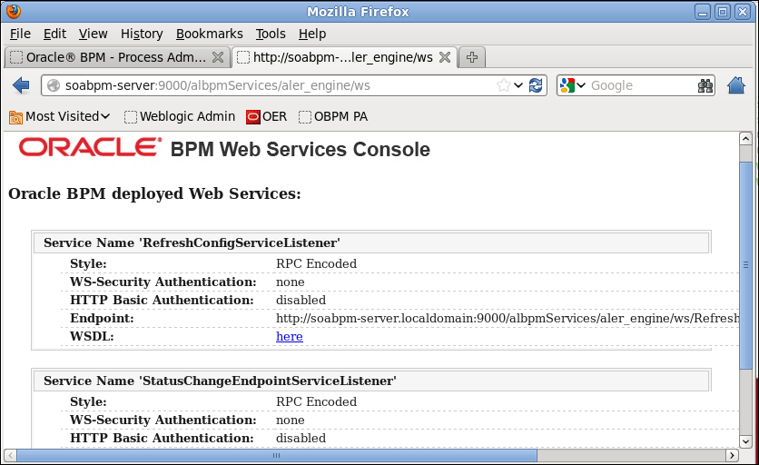Click 'Service Name RefreshConfigServiceListener' heading

[192, 242]
